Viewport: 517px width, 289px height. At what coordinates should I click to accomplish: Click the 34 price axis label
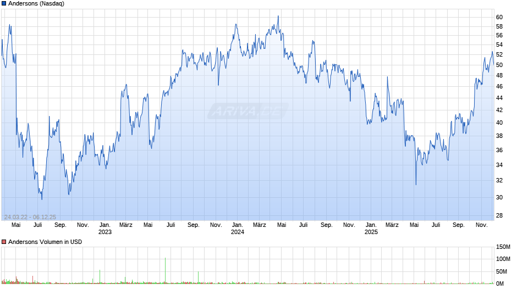(x=499, y=165)
